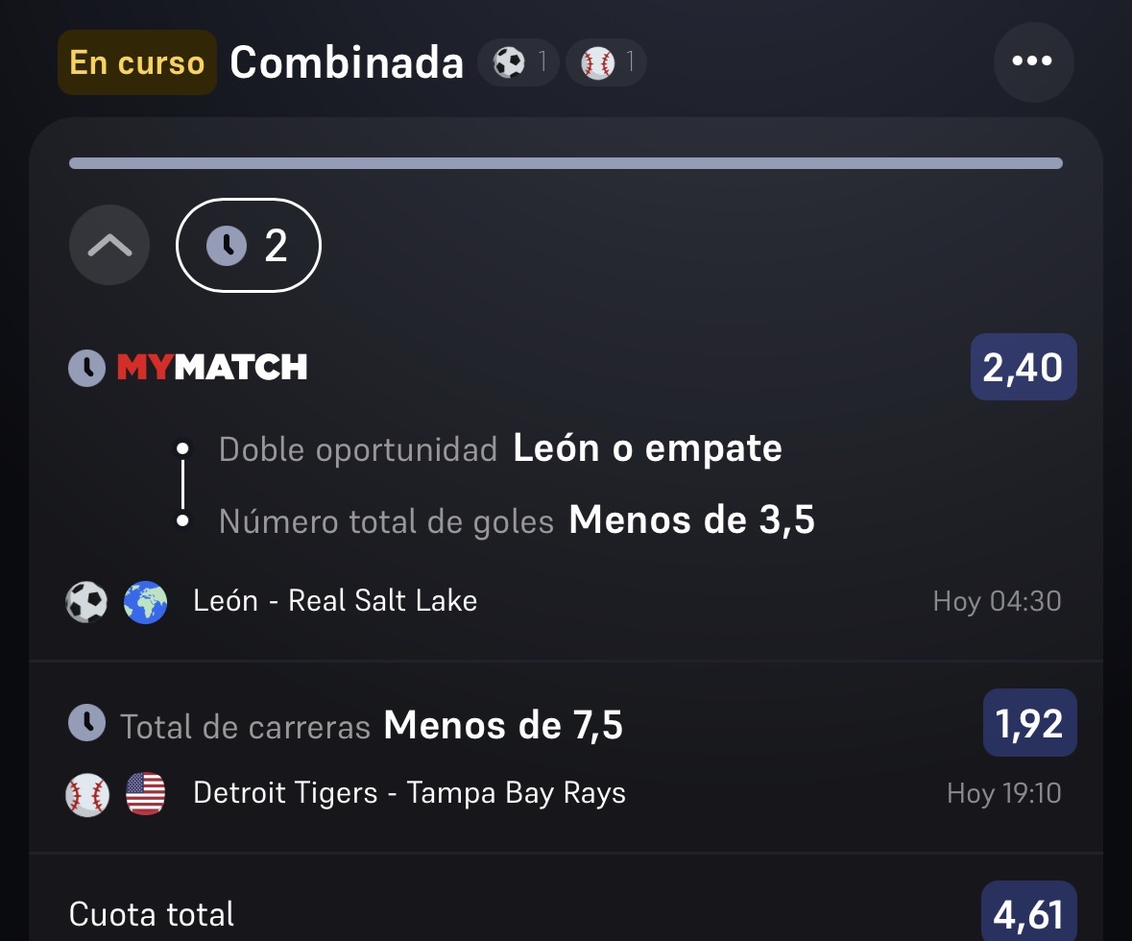Click the bet progress bar
Image resolution: width=1132 pixels, height=941 pixels.
[x=566, y=163]
